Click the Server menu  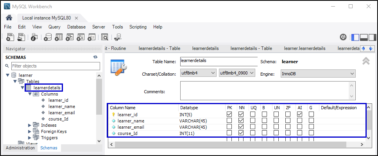99,27
